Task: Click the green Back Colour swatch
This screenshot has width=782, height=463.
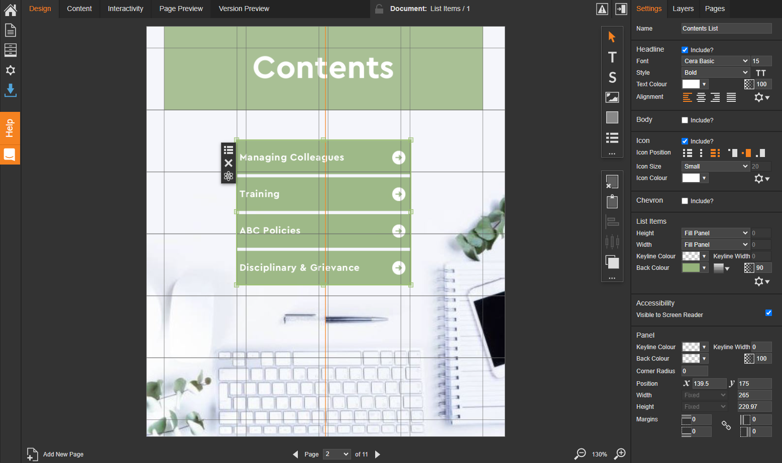Action: pos(691,268)
